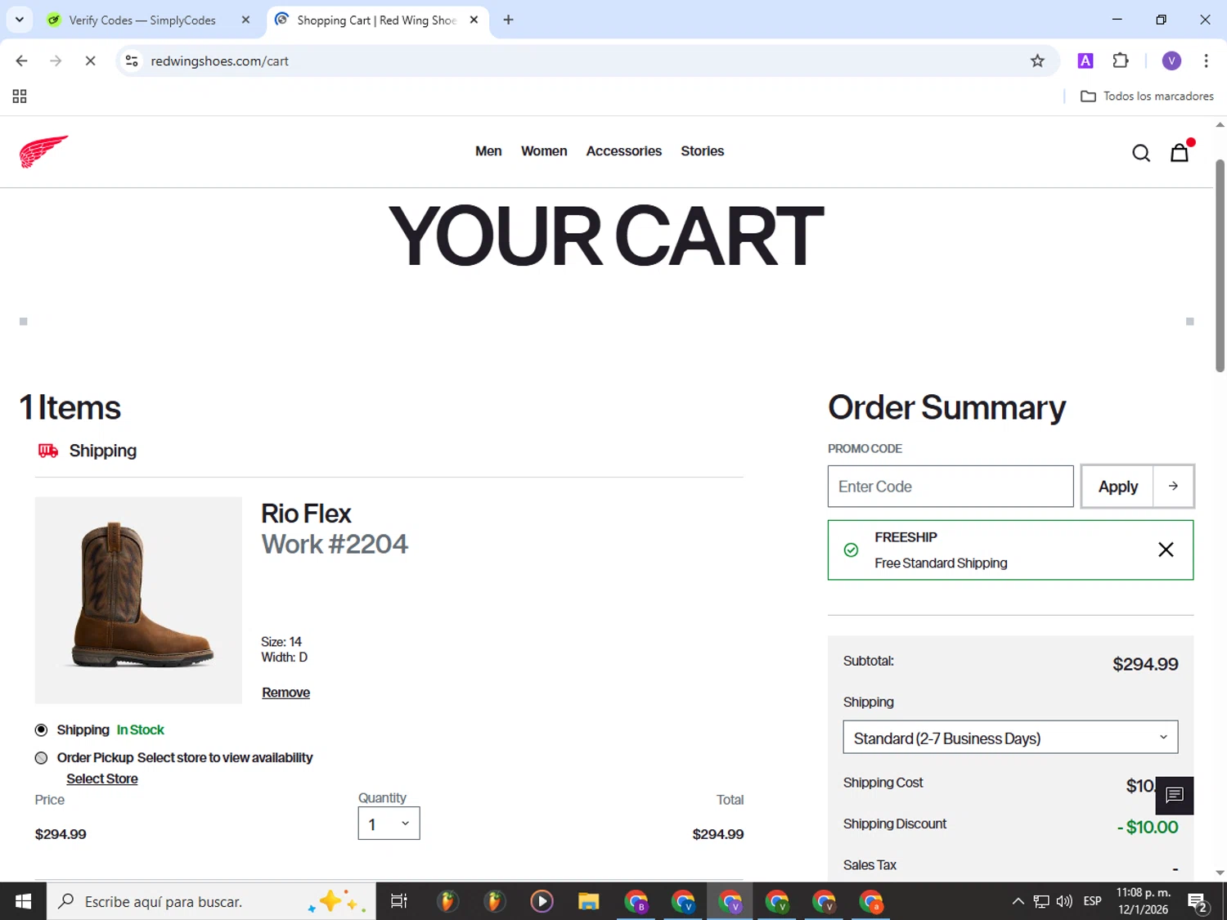Click the Remove link for Rio Flex

(285, 693)
